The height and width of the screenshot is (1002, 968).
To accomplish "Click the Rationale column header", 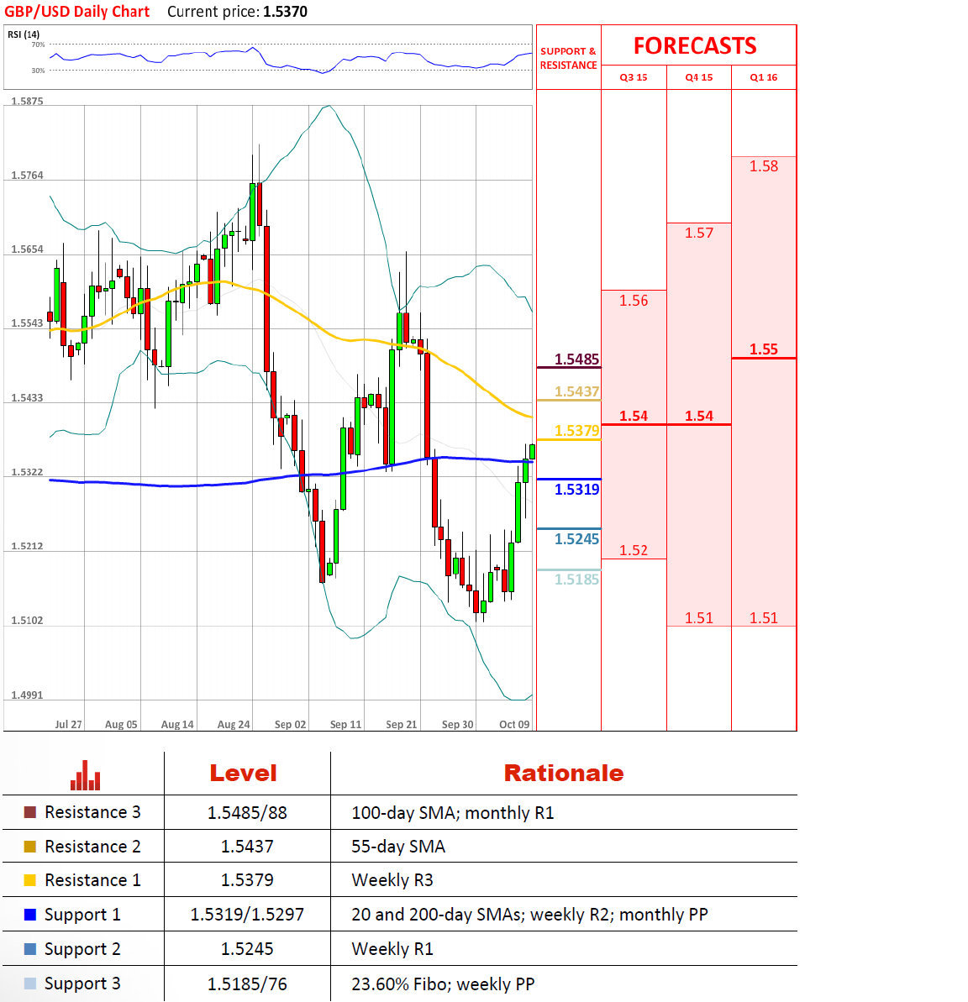I will click(563, 774).
